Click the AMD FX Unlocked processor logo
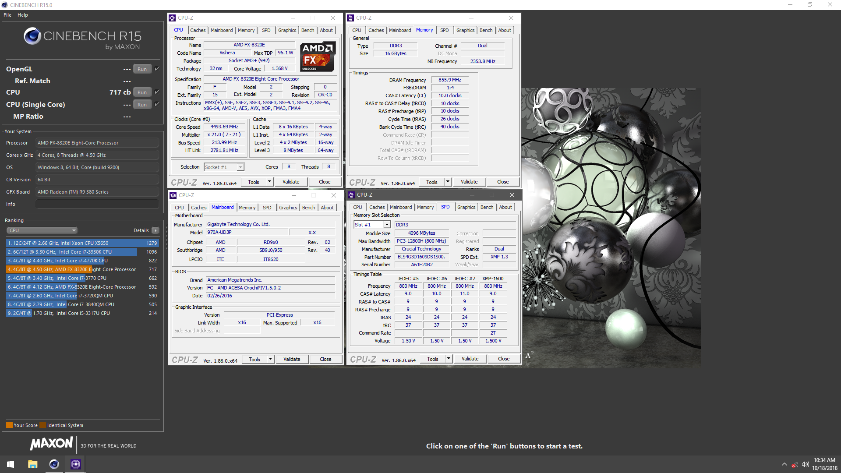841x473 pixels. click(x=318, y=57)
